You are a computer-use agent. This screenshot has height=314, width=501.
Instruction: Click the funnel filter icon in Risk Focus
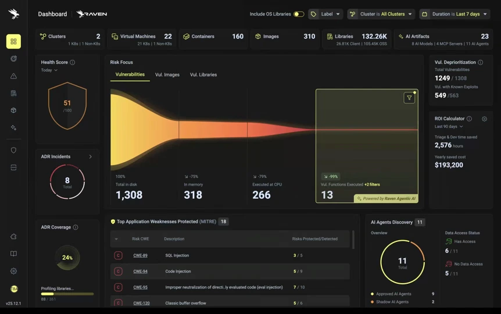pos(409,98)
